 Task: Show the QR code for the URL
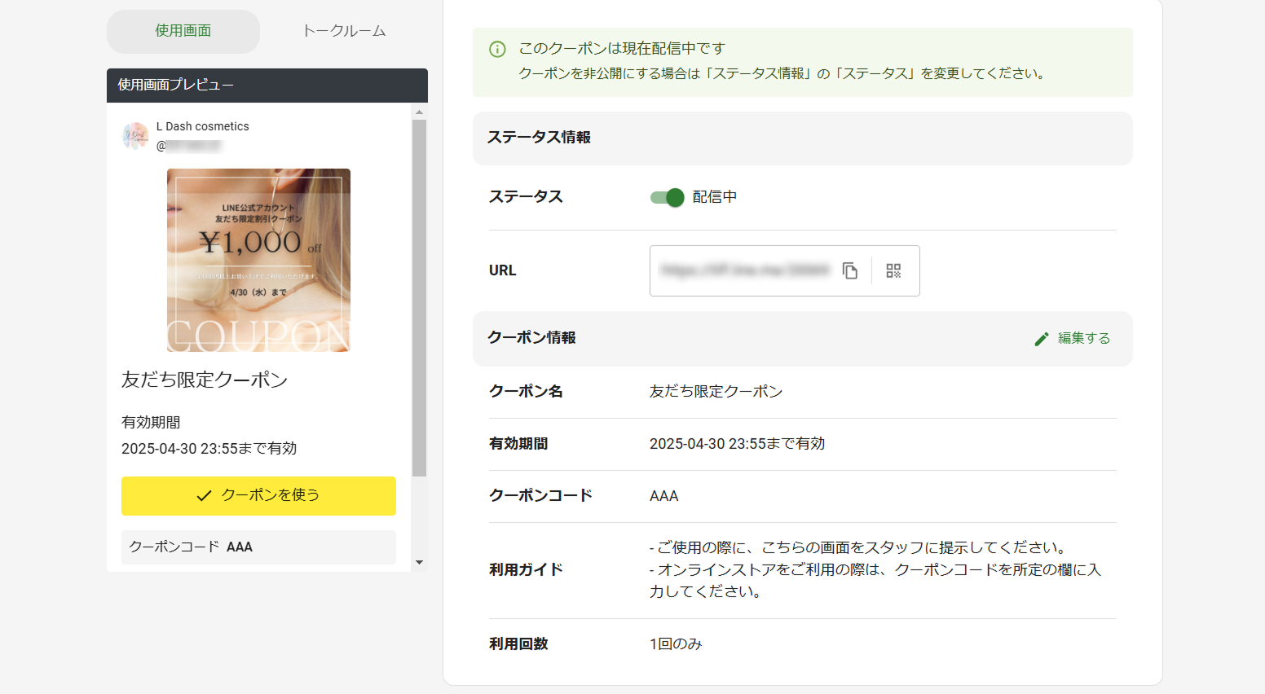point(893,270)
